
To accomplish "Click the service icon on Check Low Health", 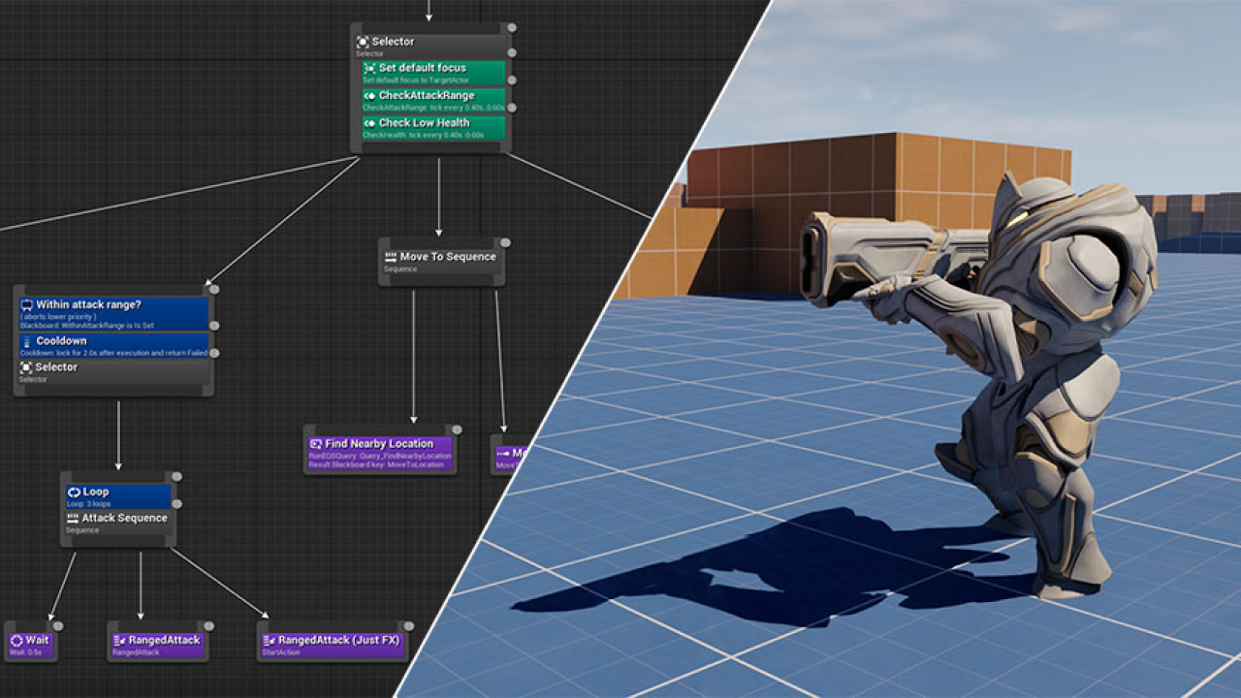I will pyautogui.click(x=370, y=123).
